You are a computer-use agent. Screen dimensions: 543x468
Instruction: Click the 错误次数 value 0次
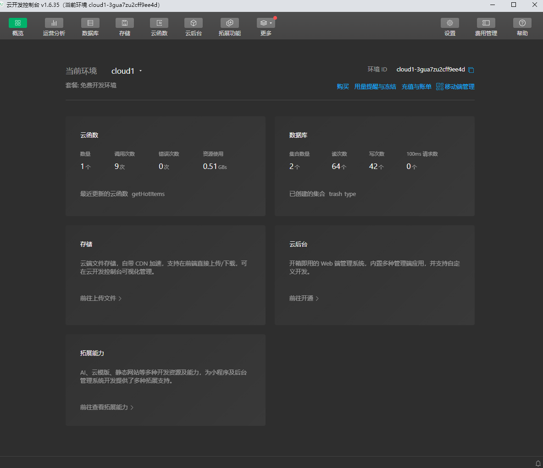164,166
